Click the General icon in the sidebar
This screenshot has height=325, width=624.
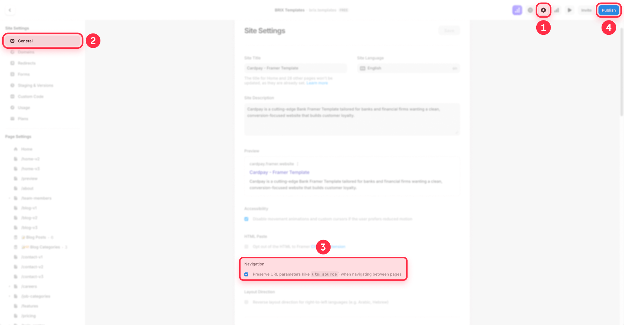point(13,41)
